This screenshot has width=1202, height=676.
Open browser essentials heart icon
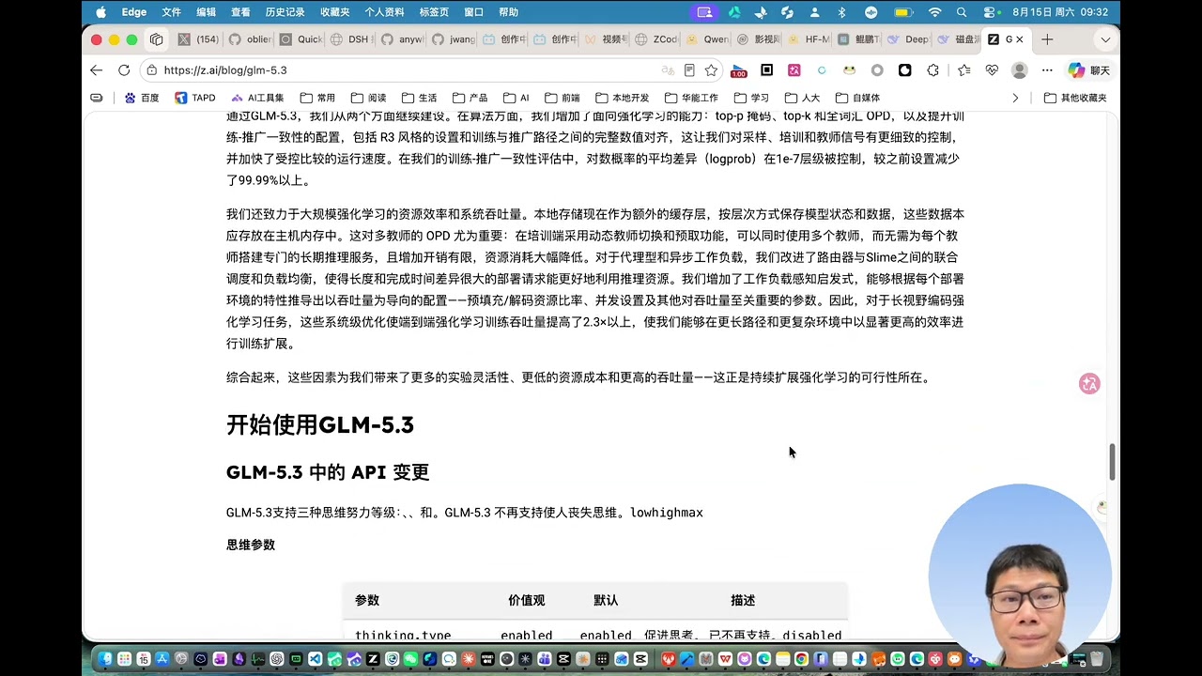992,70
